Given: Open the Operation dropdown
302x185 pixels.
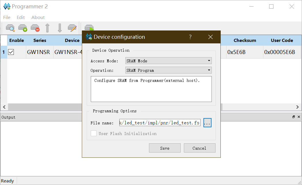Looking at the screenshot, I should [x=169, y=70].
